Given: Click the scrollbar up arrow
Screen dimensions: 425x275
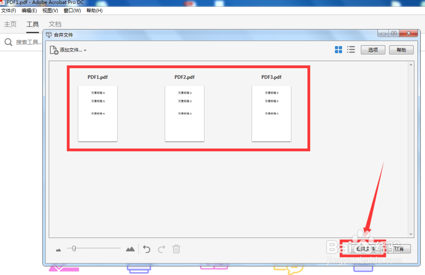Looking at the screenshot, I should click(x=411, y=65).
